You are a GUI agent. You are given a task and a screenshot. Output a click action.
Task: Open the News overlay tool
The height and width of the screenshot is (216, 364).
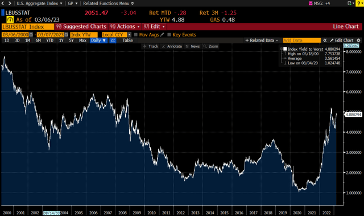tap(193, 47)
